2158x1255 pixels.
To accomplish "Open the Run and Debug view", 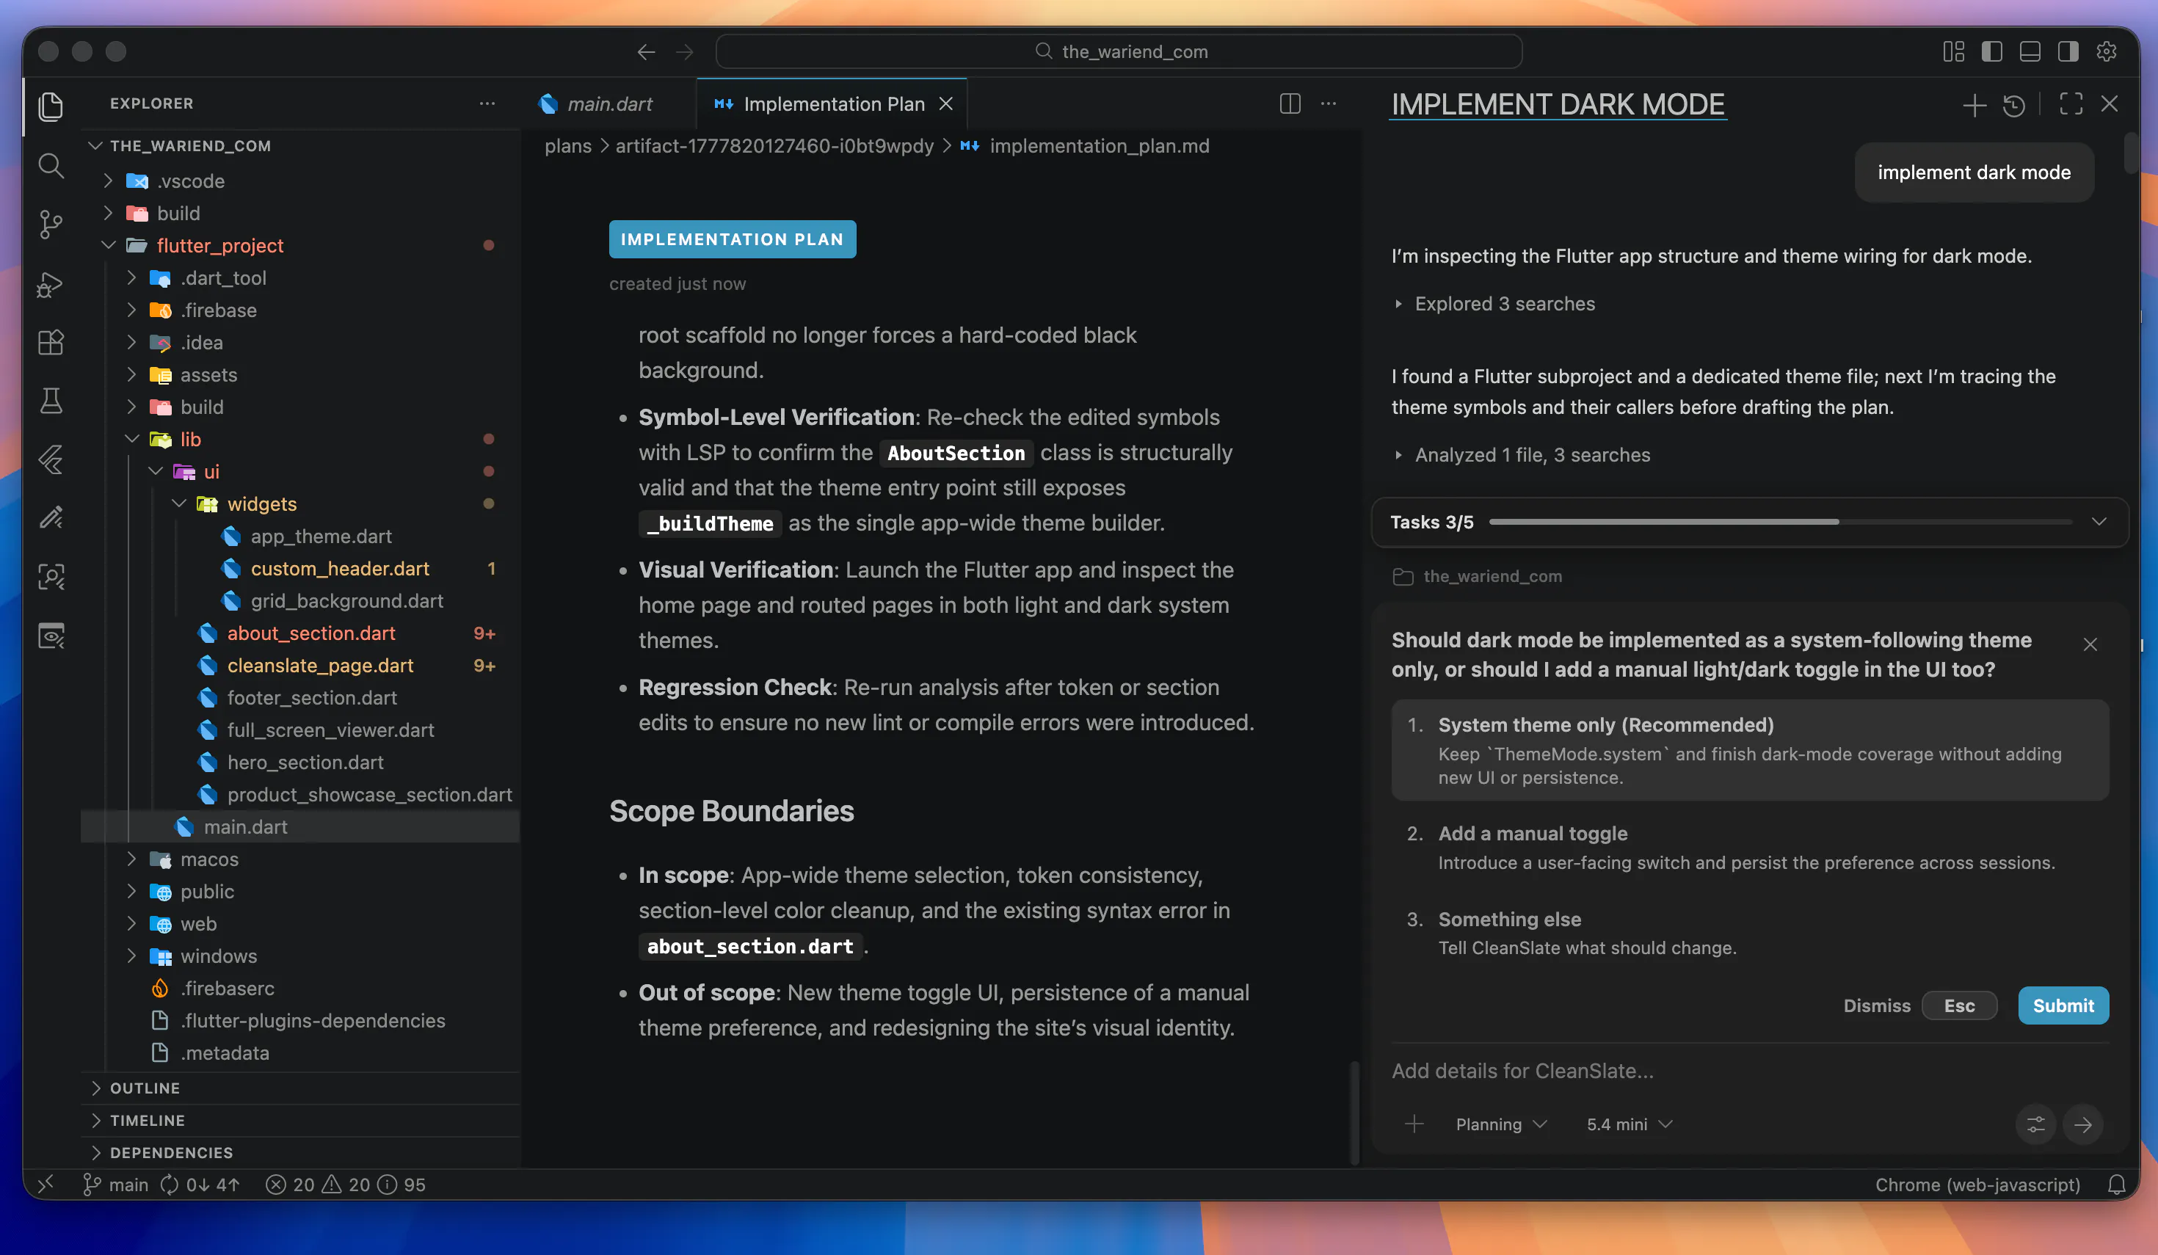I will 51,283.
